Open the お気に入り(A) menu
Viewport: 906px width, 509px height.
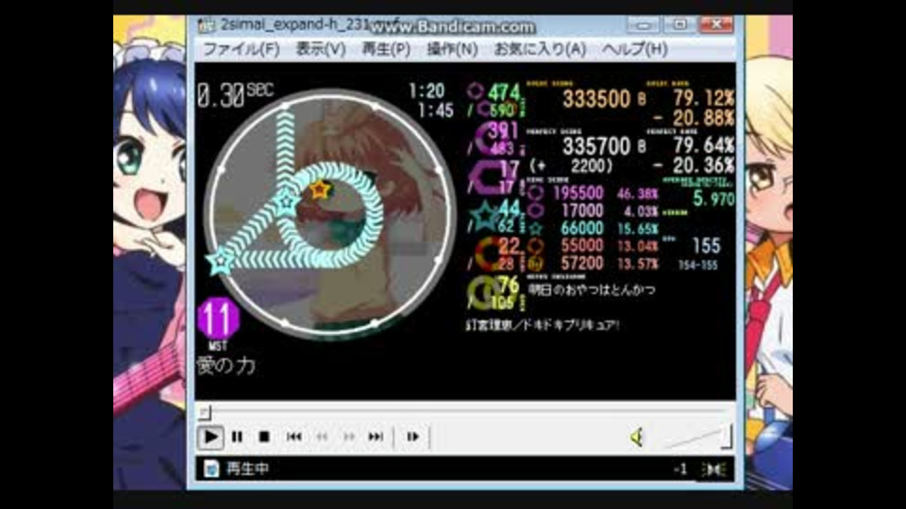540,49
